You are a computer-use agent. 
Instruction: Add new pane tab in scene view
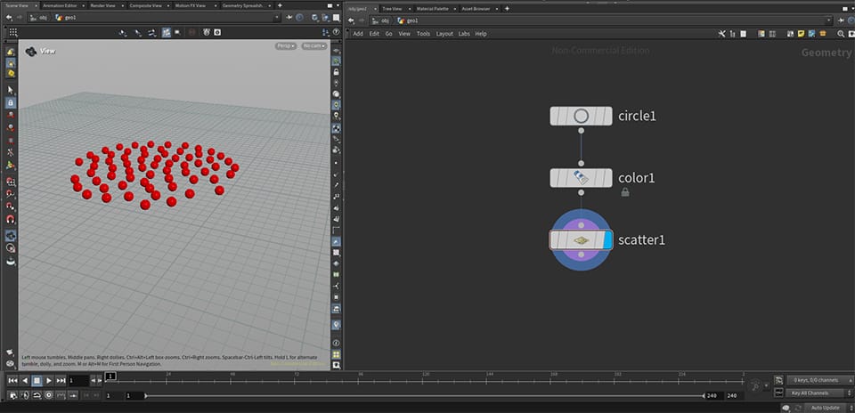[x=280, y=5]
